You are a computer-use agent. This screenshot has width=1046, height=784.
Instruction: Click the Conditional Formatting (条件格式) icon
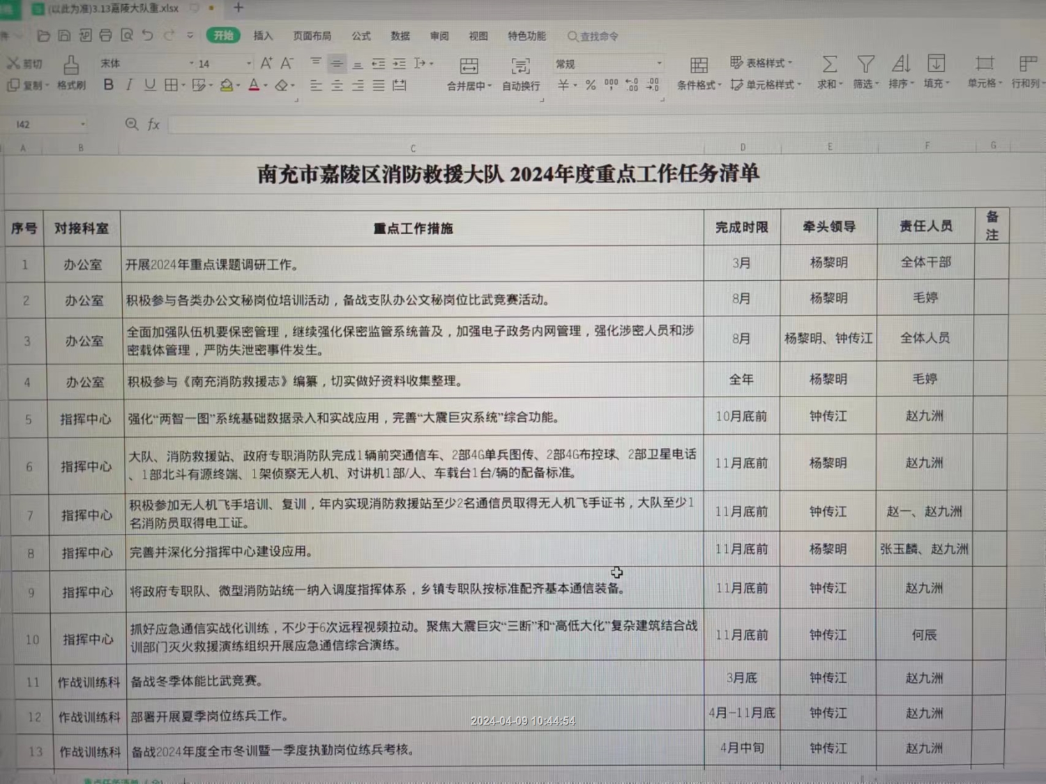(698, 66)
